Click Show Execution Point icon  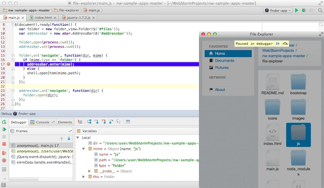[x=80, y=122]
